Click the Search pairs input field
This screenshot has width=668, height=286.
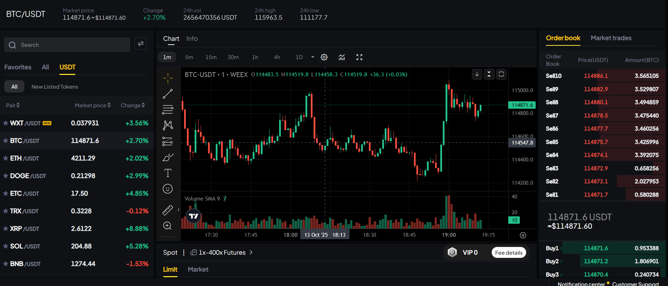coord(67,45)
